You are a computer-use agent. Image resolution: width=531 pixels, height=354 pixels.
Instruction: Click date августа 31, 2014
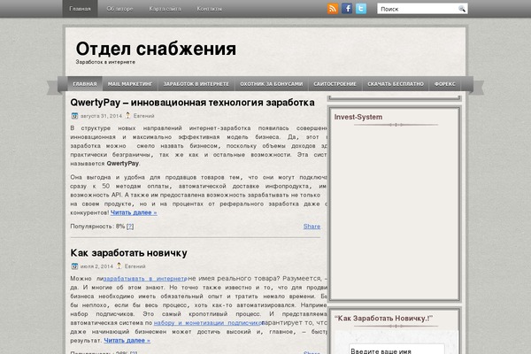(x=101, y=116)
